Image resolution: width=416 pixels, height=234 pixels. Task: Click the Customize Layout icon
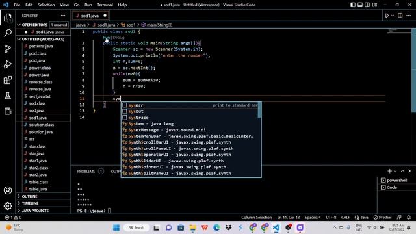374,5
